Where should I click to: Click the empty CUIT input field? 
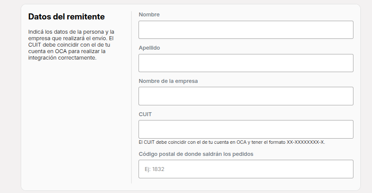pos(246,130)
